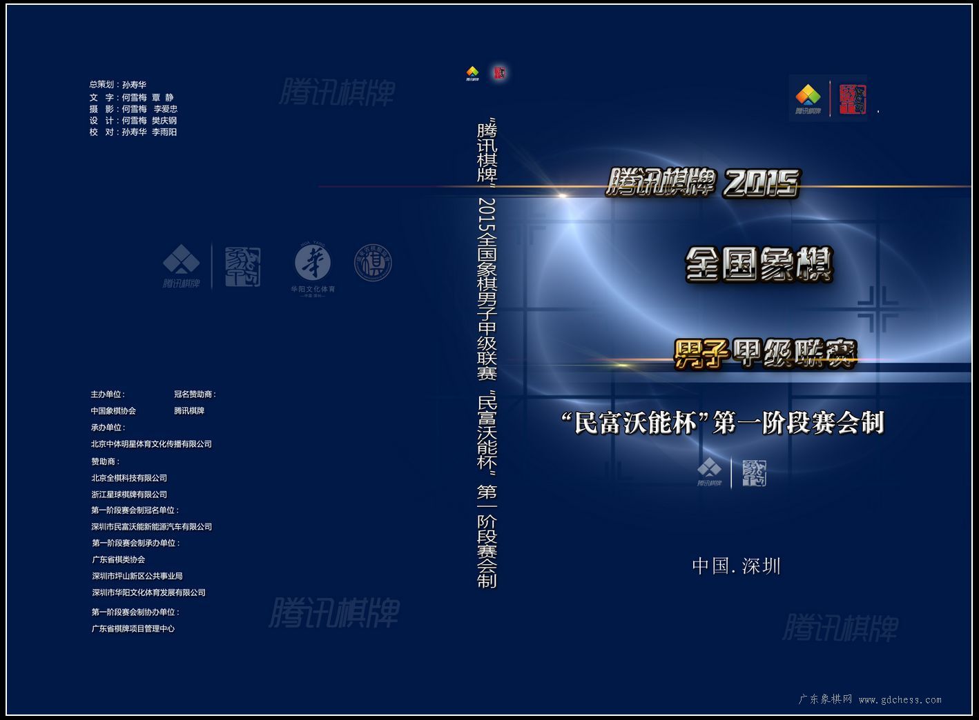Click the round Hua Yang culture sports logo
Screen dimensions: 979x720
point(313,263)
